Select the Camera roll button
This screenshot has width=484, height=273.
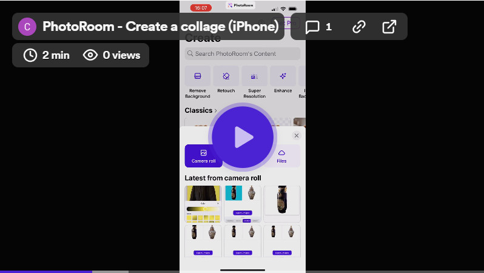[203, 156]
